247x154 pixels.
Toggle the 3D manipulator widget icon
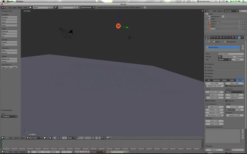point(58,138)
